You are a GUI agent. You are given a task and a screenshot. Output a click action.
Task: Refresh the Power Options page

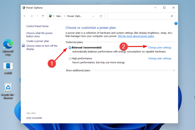click(101, 16)
